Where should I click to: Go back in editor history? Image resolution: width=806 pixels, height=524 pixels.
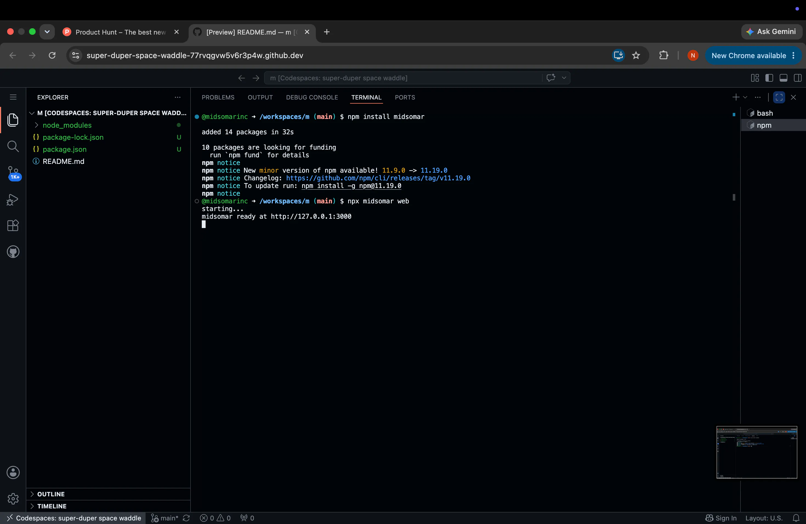pyautogui.click(x=242, y=78)
